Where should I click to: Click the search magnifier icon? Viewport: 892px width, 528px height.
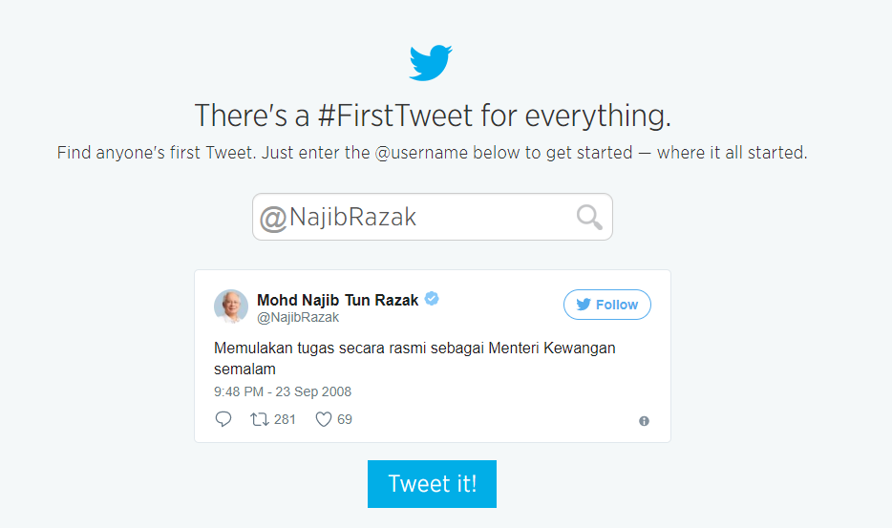589,218
